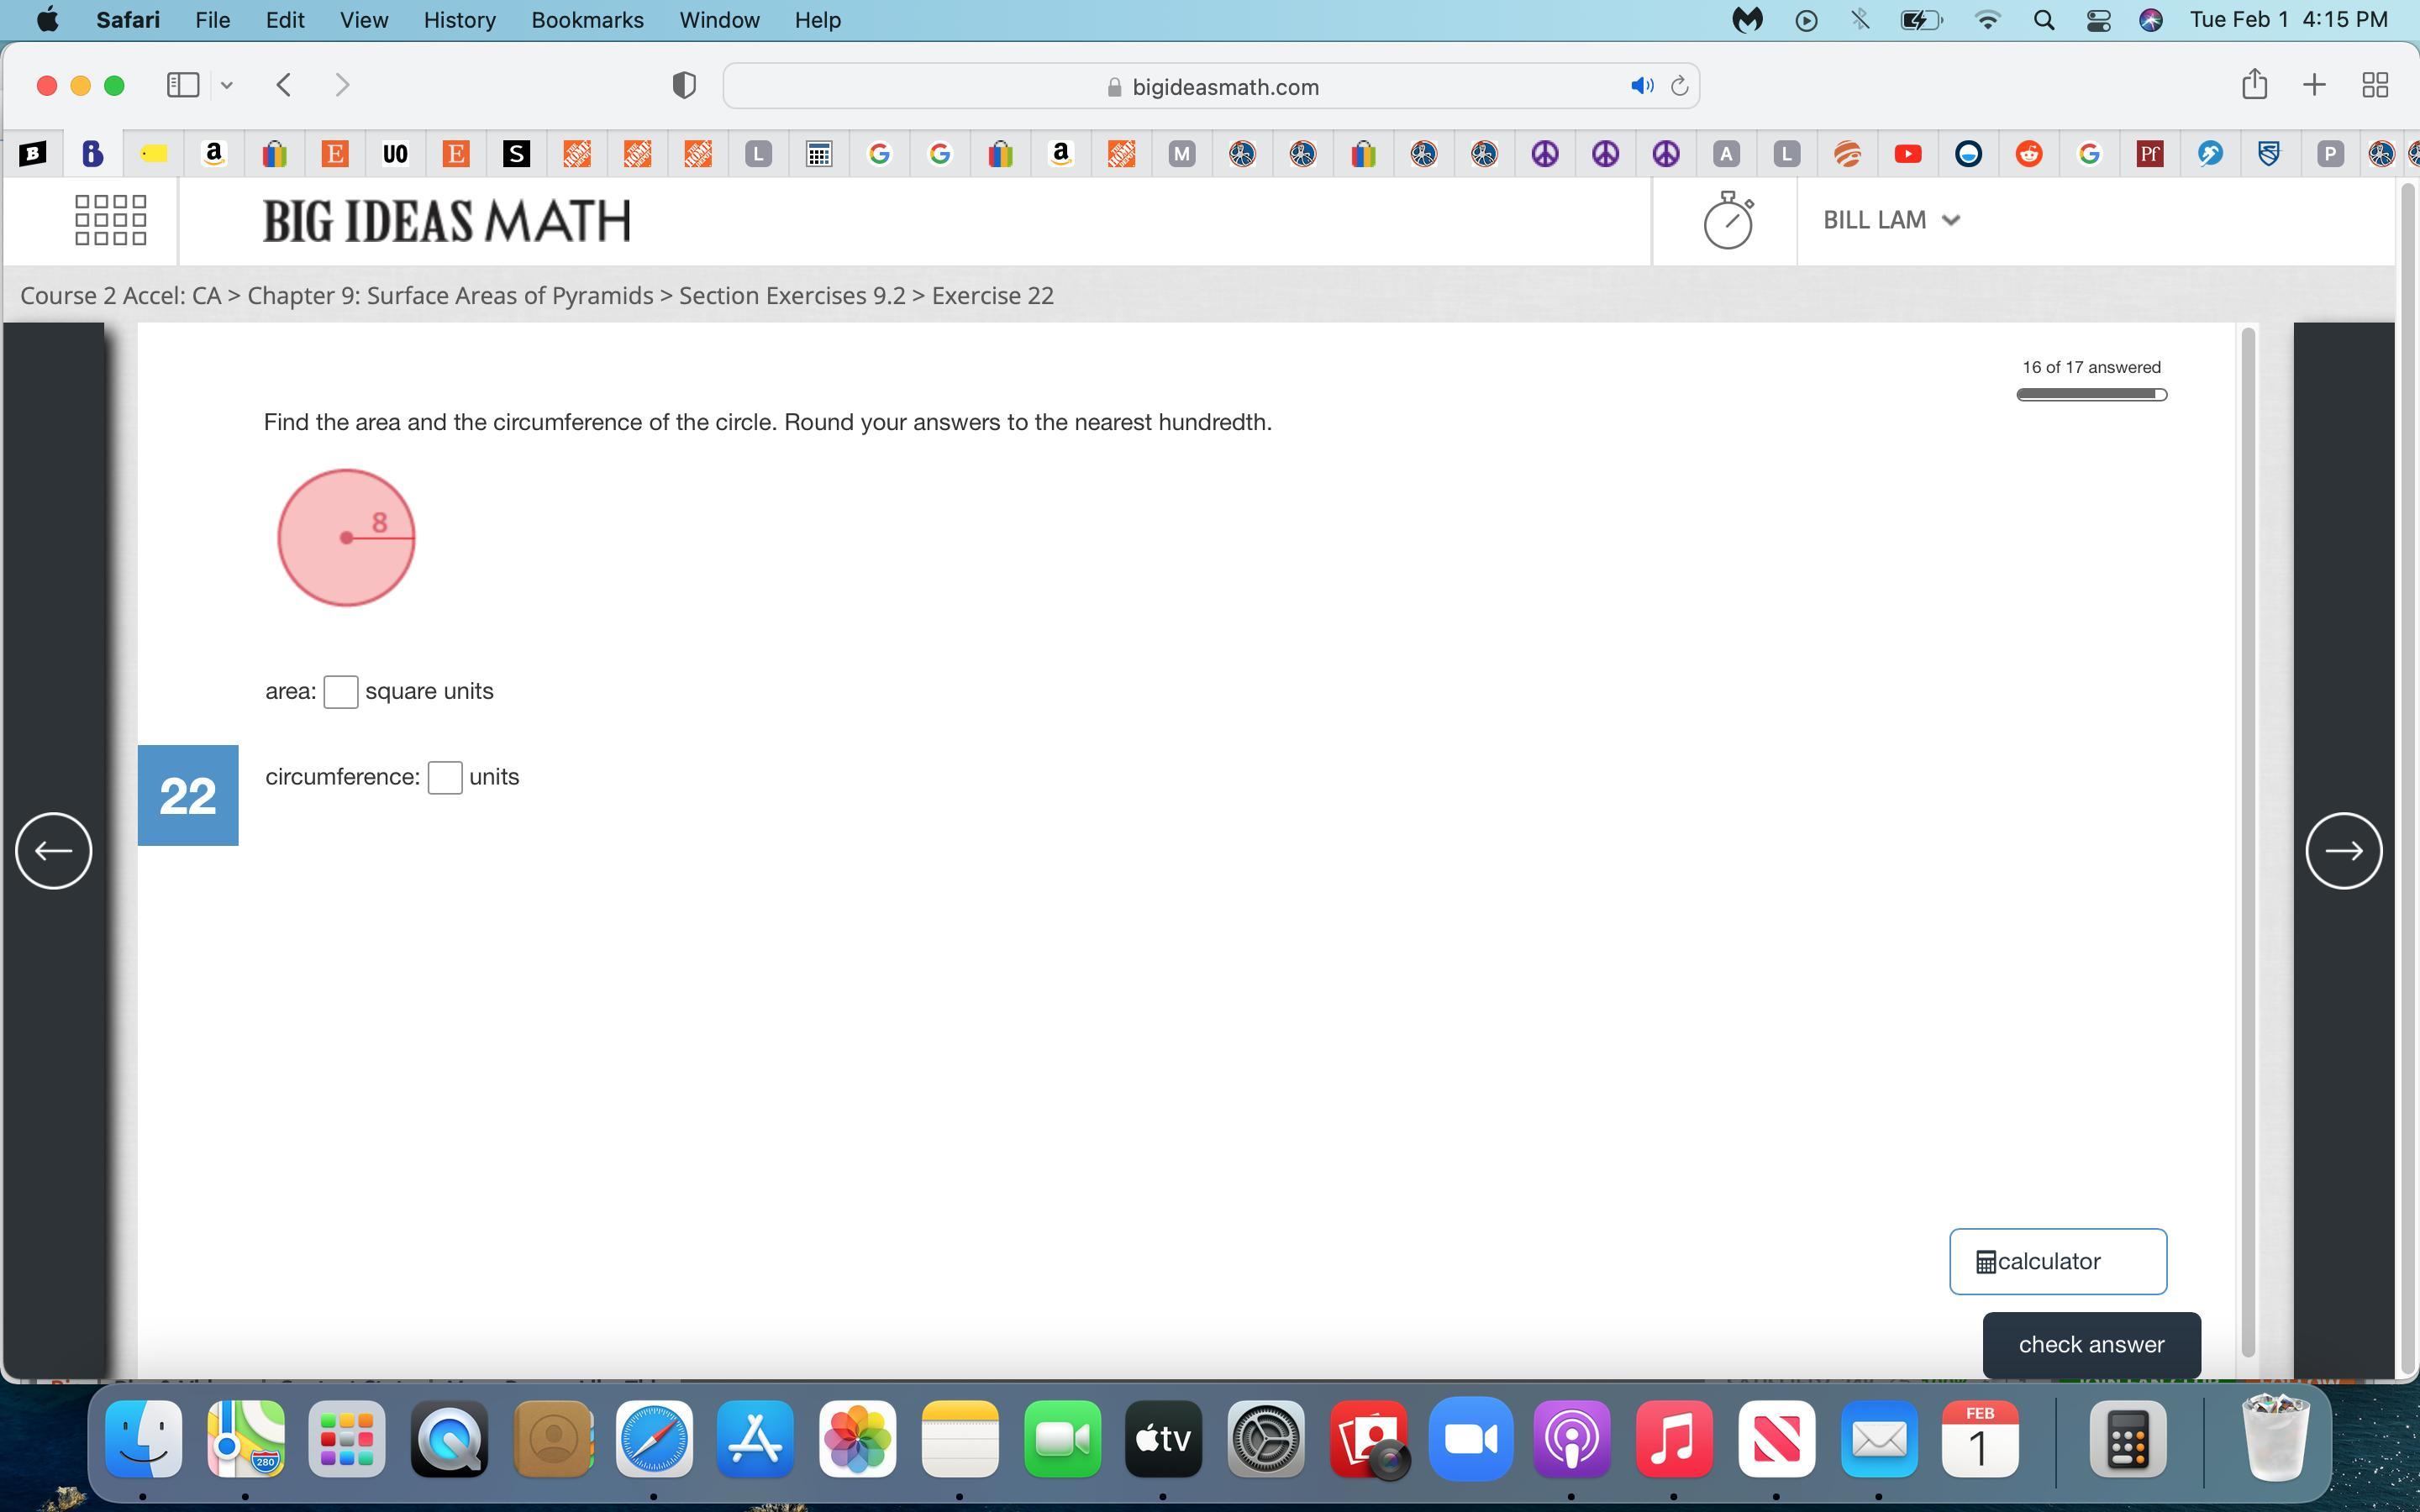Mute the tab audio speaker icon
2420x1512 pixels.
tap(1641, 86)
